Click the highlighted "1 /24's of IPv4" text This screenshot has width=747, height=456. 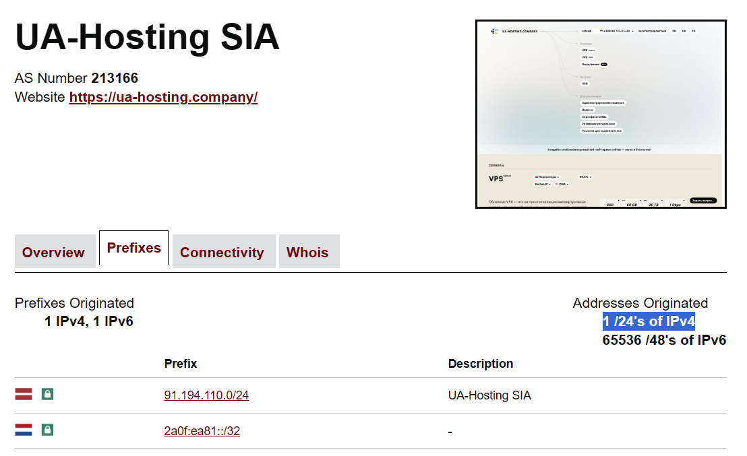pos(649,321)
